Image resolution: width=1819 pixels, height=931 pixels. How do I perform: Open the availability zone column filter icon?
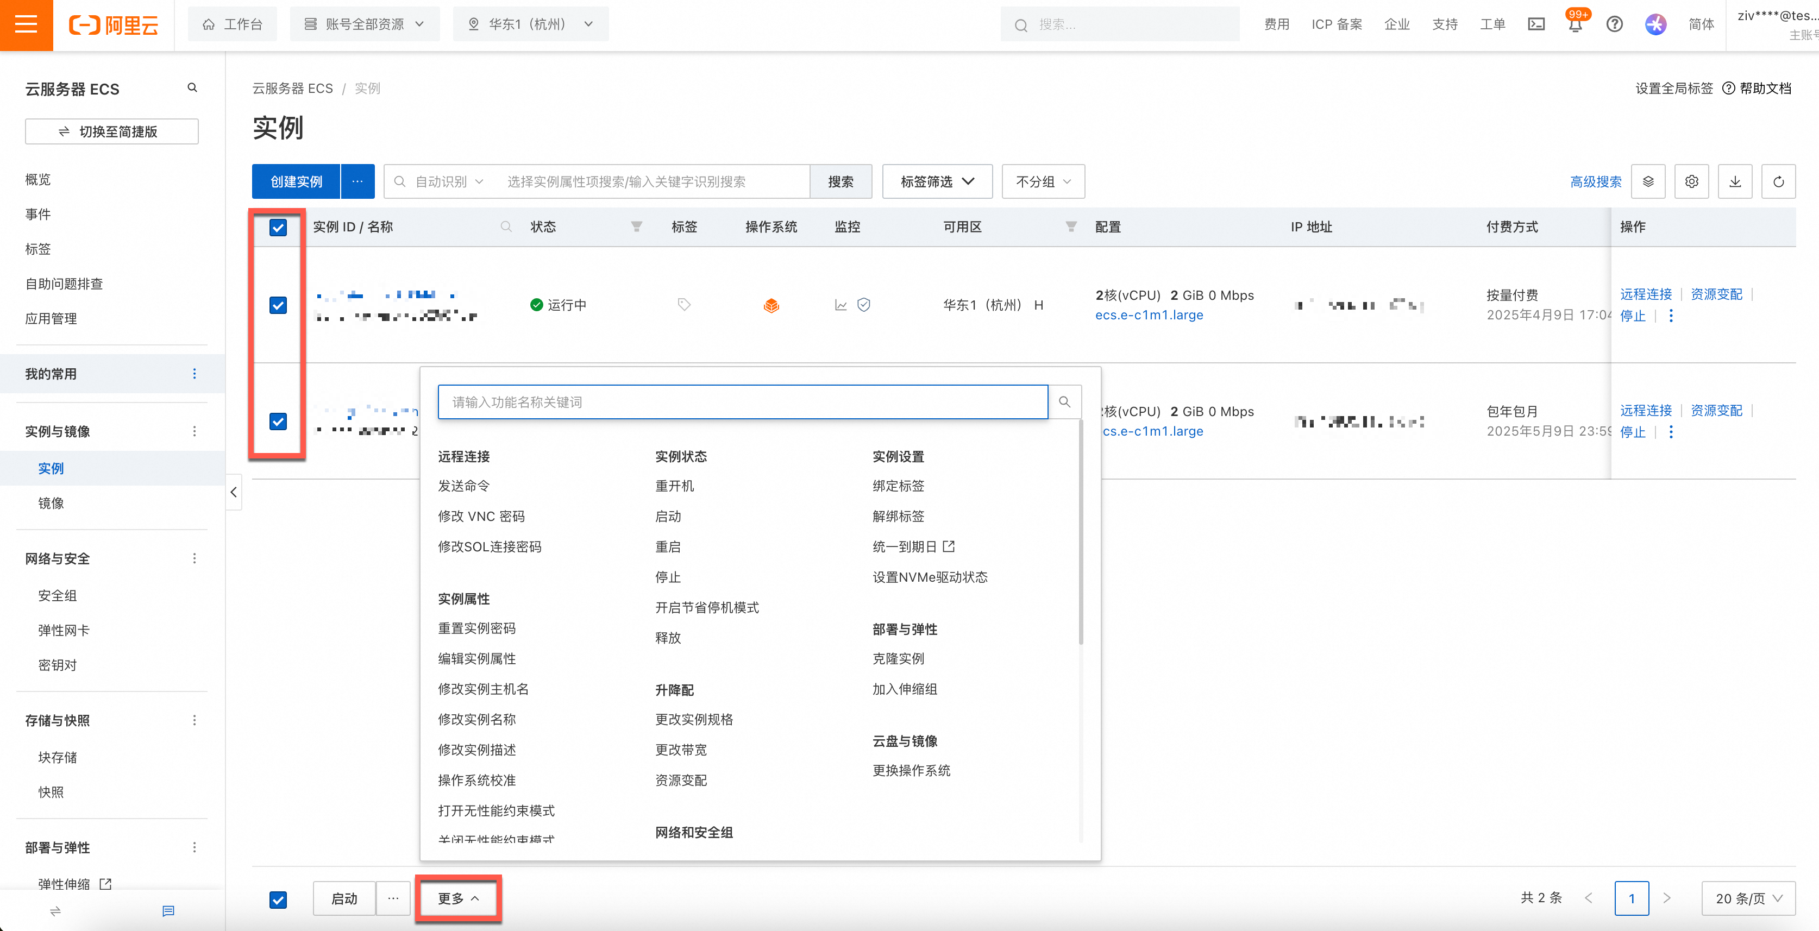coord(1070,227)
